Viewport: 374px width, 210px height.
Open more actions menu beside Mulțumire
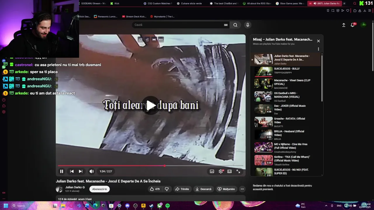tap(242, 189)
